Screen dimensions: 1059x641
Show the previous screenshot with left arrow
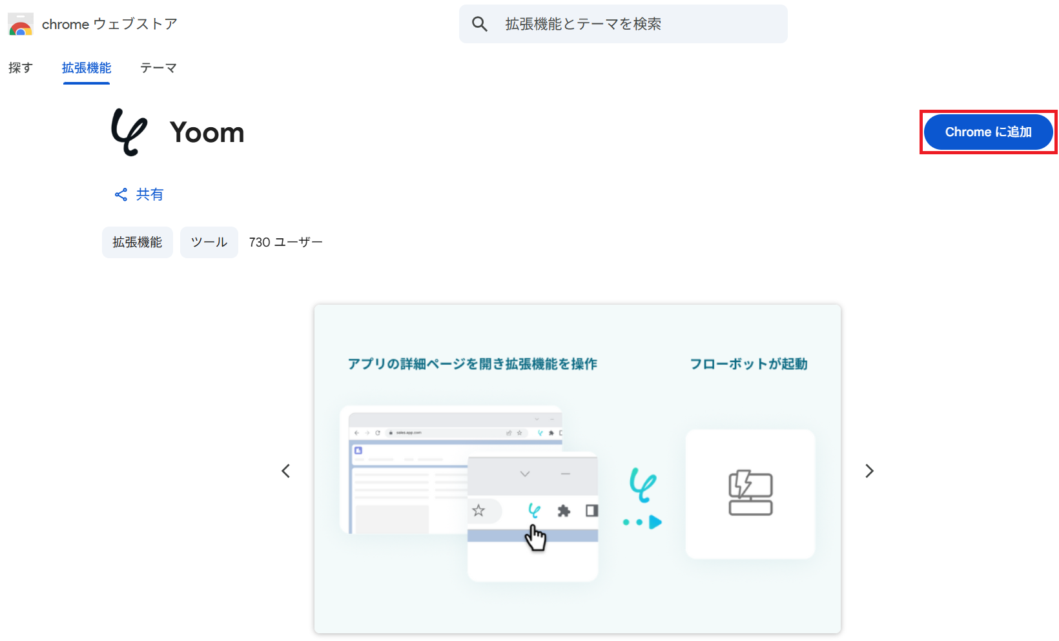click(286, 471)
